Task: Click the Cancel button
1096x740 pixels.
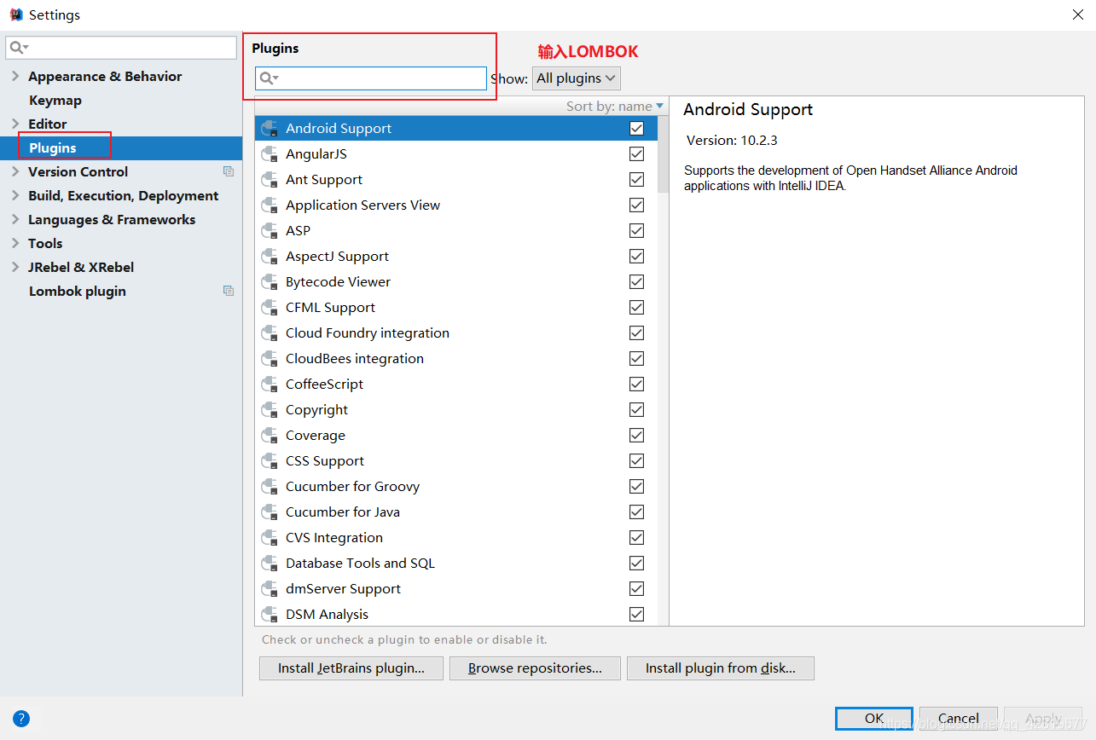Action: click(959, 718)
